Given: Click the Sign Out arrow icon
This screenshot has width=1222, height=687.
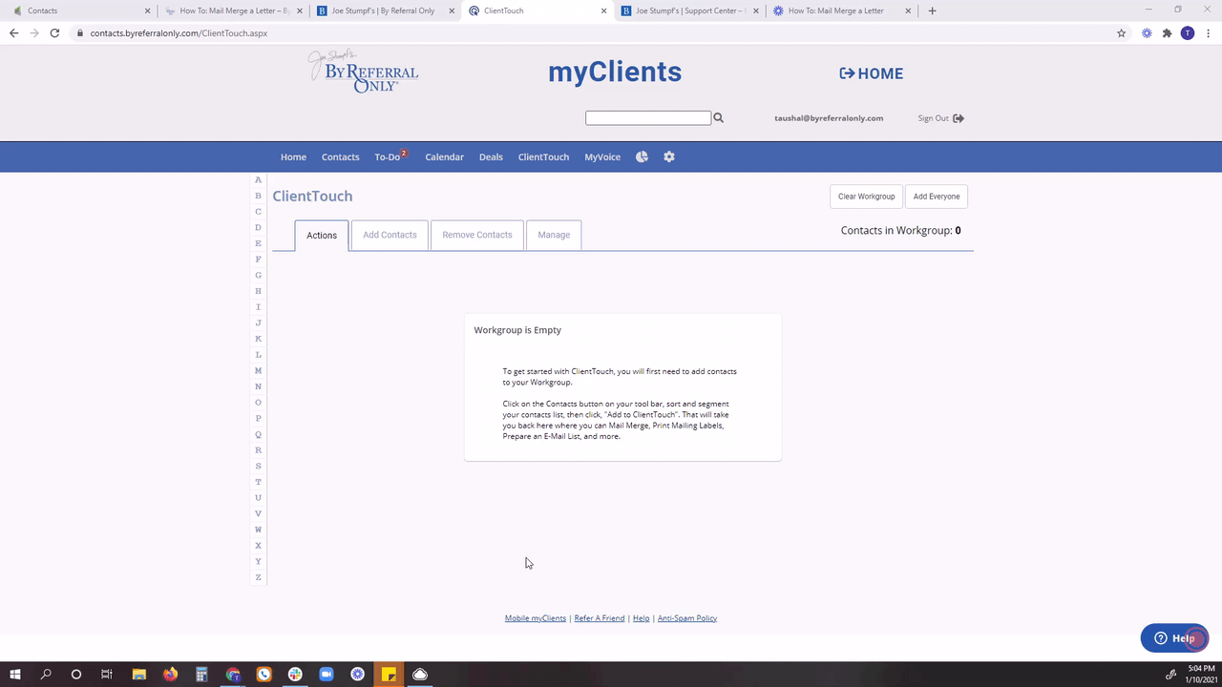Looking at the screenshot, I should click(959, 118).
